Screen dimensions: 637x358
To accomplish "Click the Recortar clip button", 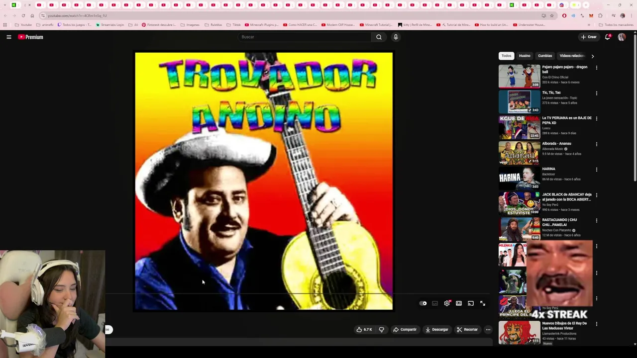I will click(x=467, y=329).
